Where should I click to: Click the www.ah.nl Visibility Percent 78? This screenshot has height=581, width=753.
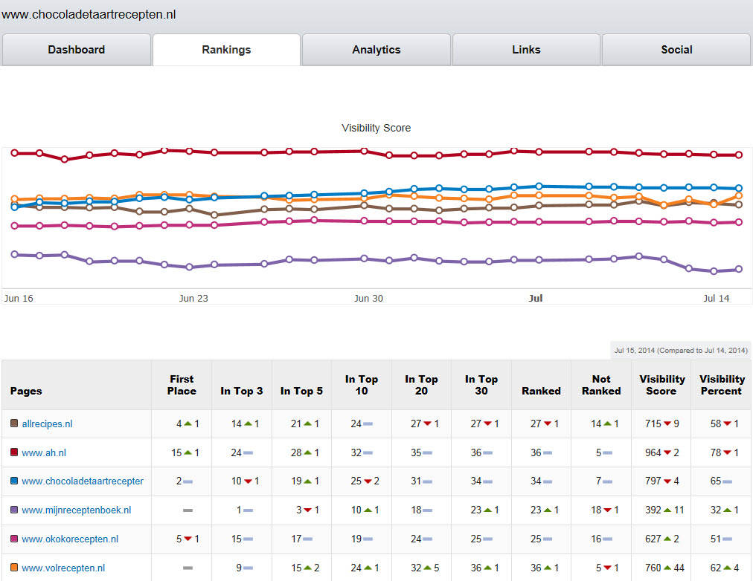[x=716, y=452]
